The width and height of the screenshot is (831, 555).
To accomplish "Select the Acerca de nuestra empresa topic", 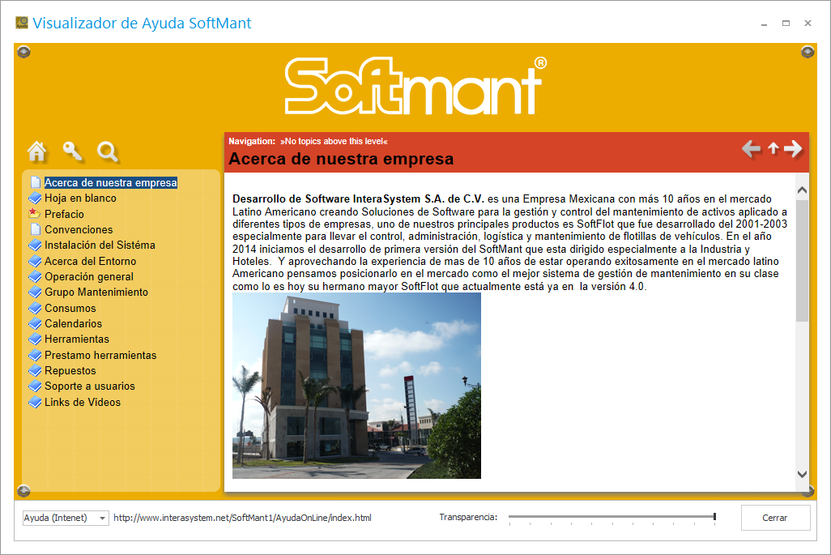I will click(x=110, y=183).
